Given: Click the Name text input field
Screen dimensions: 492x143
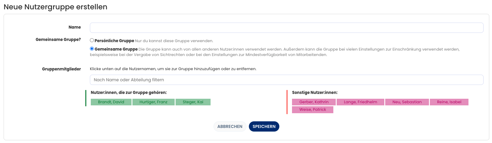Looking at the screenshot, I should pyautogui.click(x=286, y=28).
